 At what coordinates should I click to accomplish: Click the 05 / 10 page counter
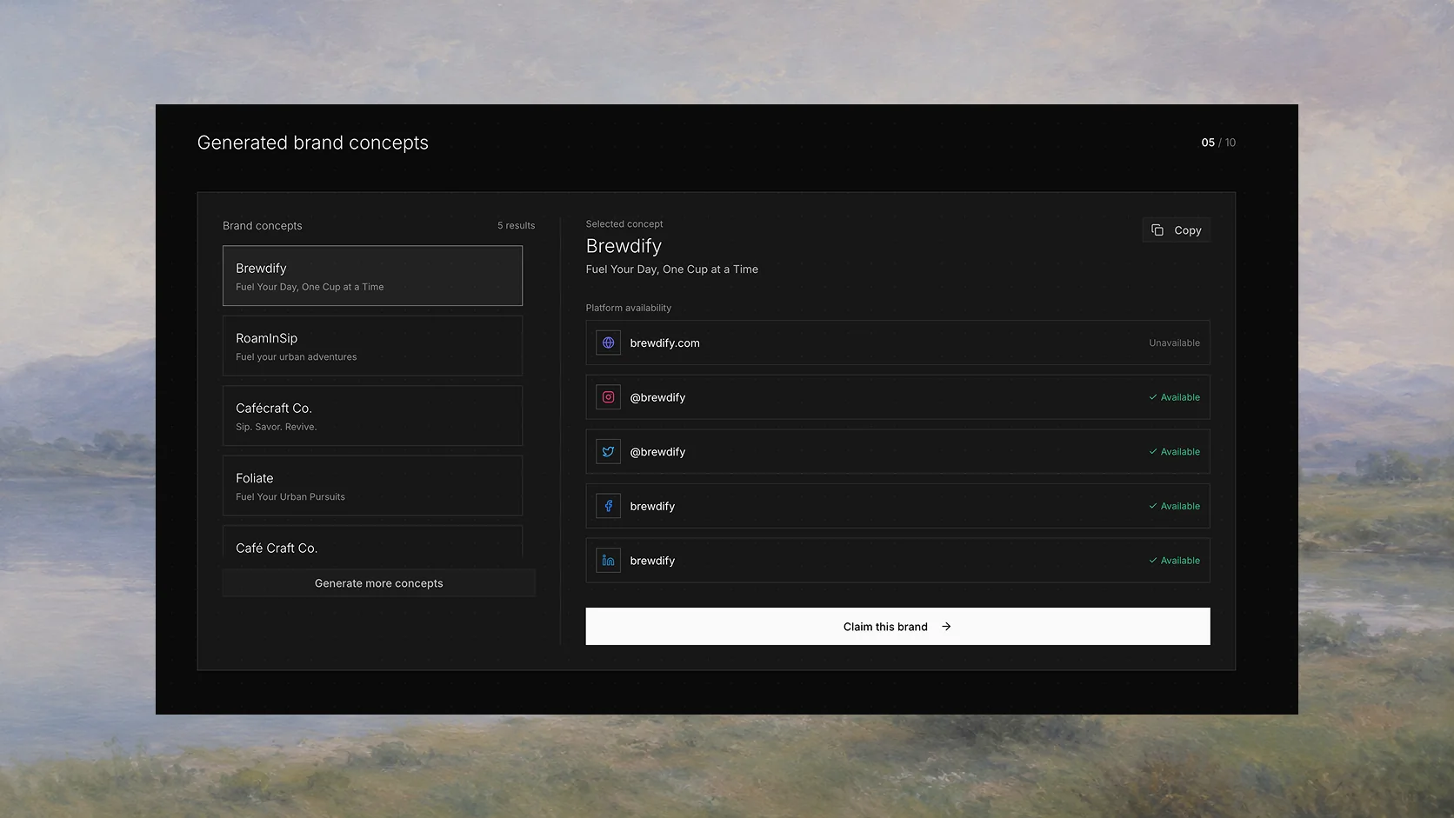pyautogui.click(x=1218, y=143)
